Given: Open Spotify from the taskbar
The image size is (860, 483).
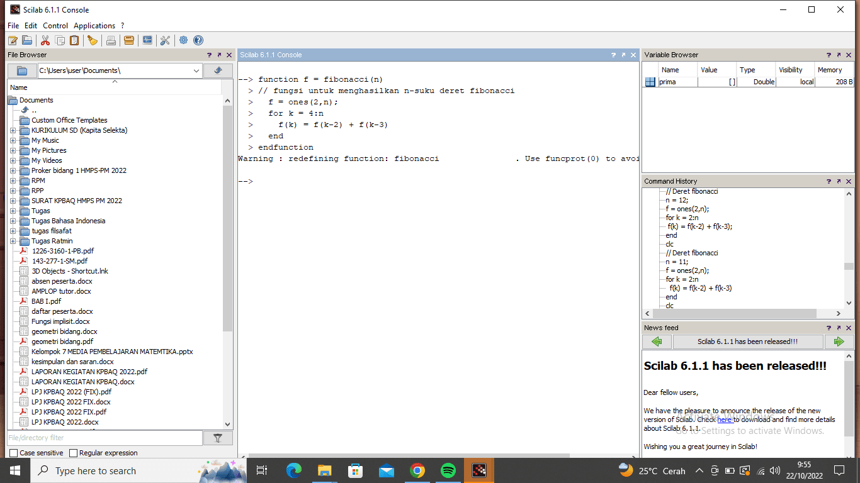Looking at the screenshot, I should 448,470.
